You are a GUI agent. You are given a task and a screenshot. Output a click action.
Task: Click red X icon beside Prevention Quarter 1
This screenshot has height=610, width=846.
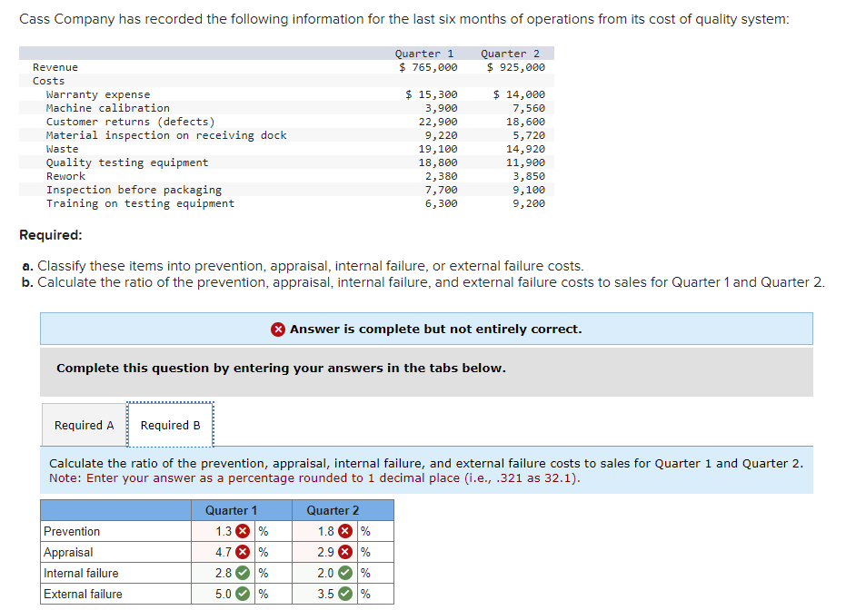coord(244,531)
